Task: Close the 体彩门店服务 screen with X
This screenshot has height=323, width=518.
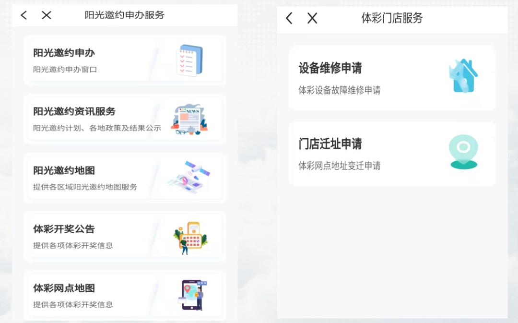Action: (312, 18)
